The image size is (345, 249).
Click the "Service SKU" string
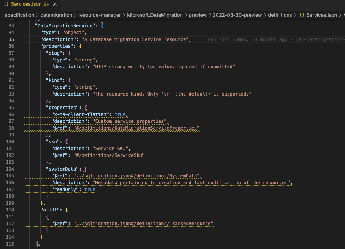110,149
